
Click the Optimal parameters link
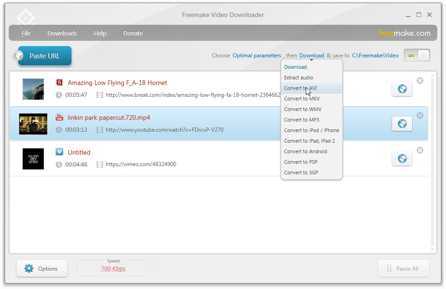pyautogui.click(x=257, y=55)
